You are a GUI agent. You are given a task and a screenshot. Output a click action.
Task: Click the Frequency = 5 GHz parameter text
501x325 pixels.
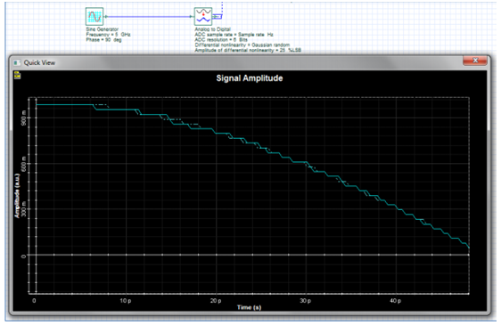[108, 35]
